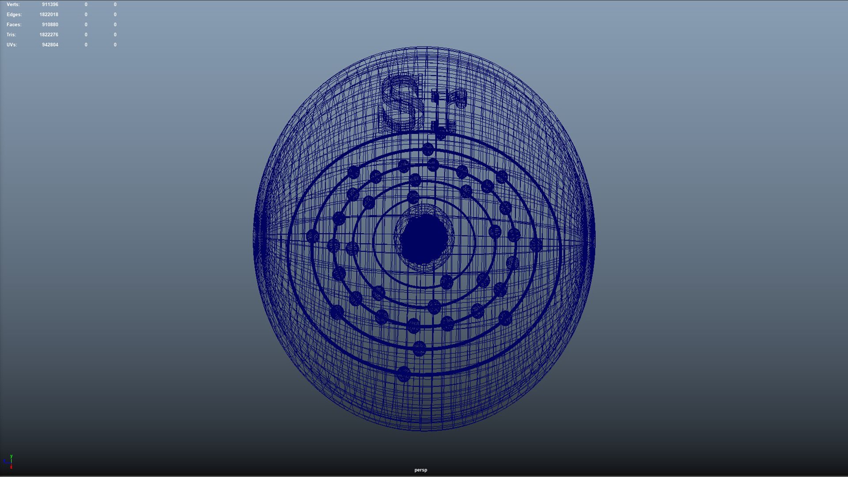This screenshot has width=848, height=477.
Task: Select the Faces: label in heads-up display
Action: tap(14, 25)
